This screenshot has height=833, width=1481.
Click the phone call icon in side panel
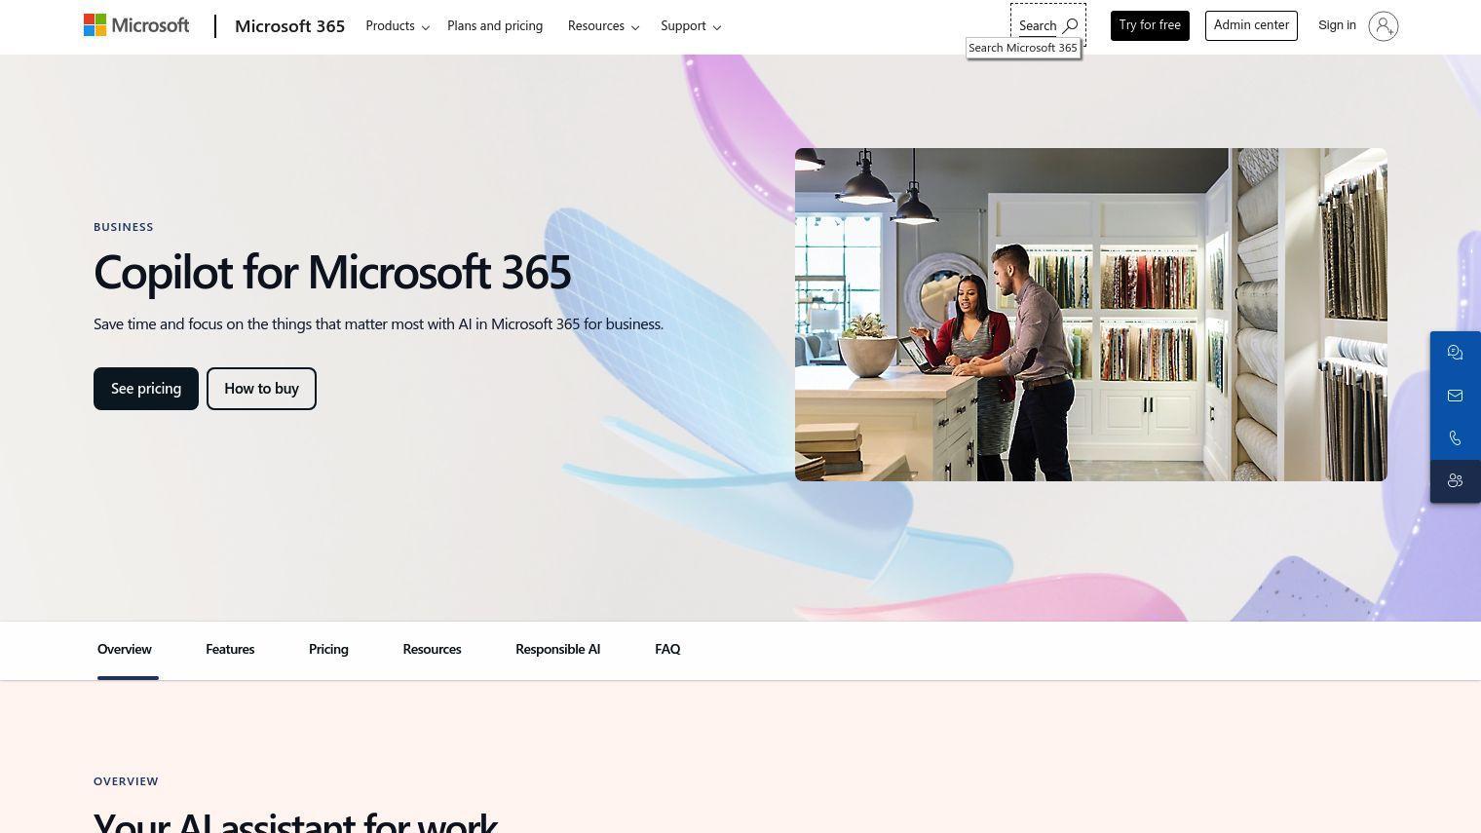coord(1455,438)
